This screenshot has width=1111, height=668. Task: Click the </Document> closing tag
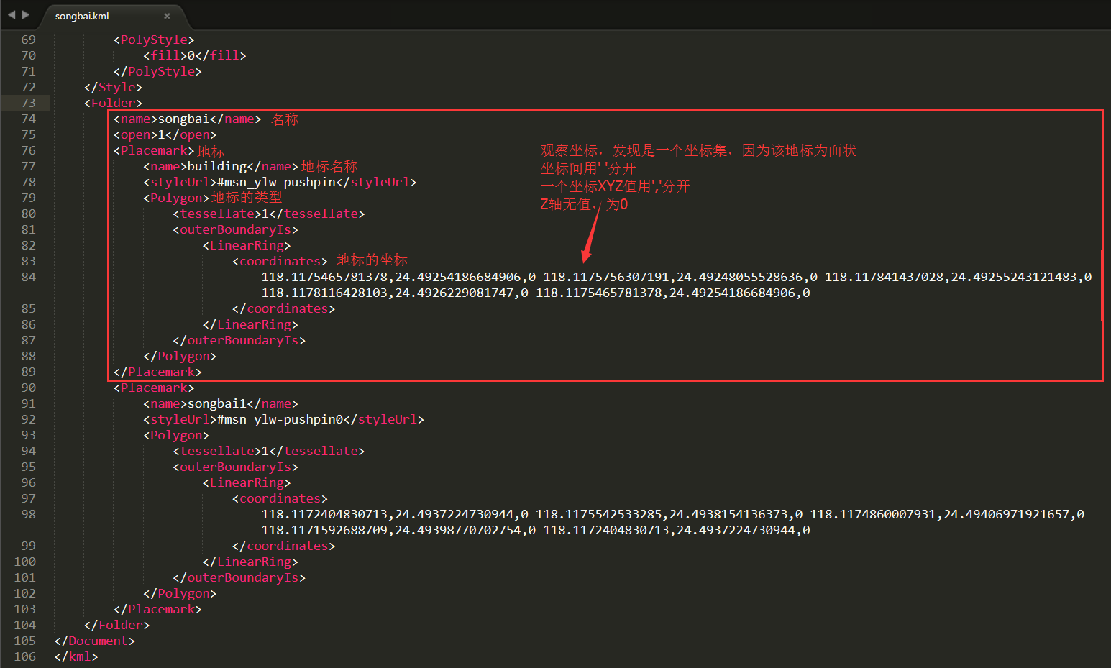pyautogui.click(x=93, y=641)
